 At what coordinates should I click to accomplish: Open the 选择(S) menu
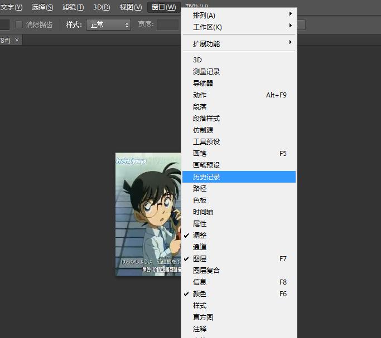[42, 7]
